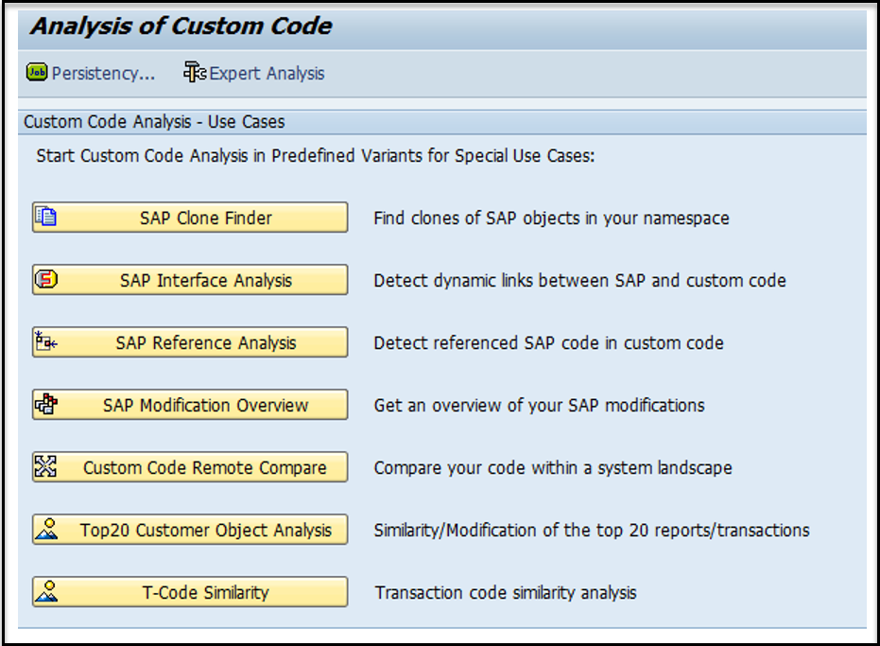Click the Job icon beside Persistency

coord(36,73)
